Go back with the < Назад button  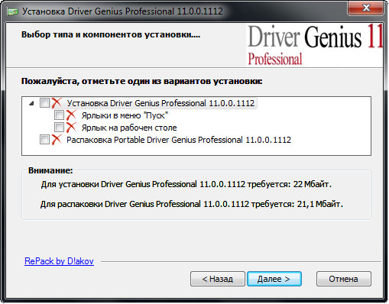point(218,279)
